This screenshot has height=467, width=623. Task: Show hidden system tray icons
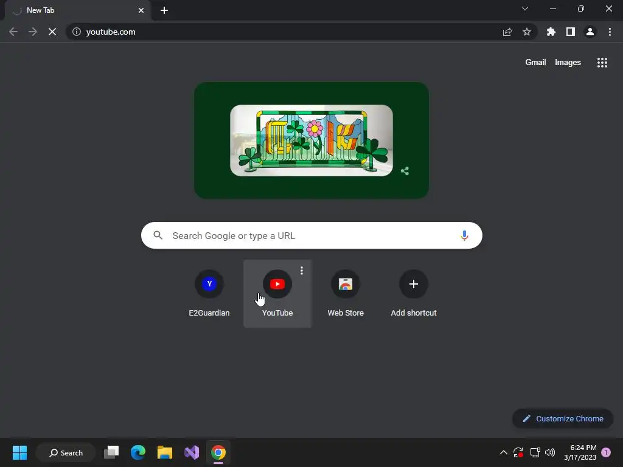503,452
